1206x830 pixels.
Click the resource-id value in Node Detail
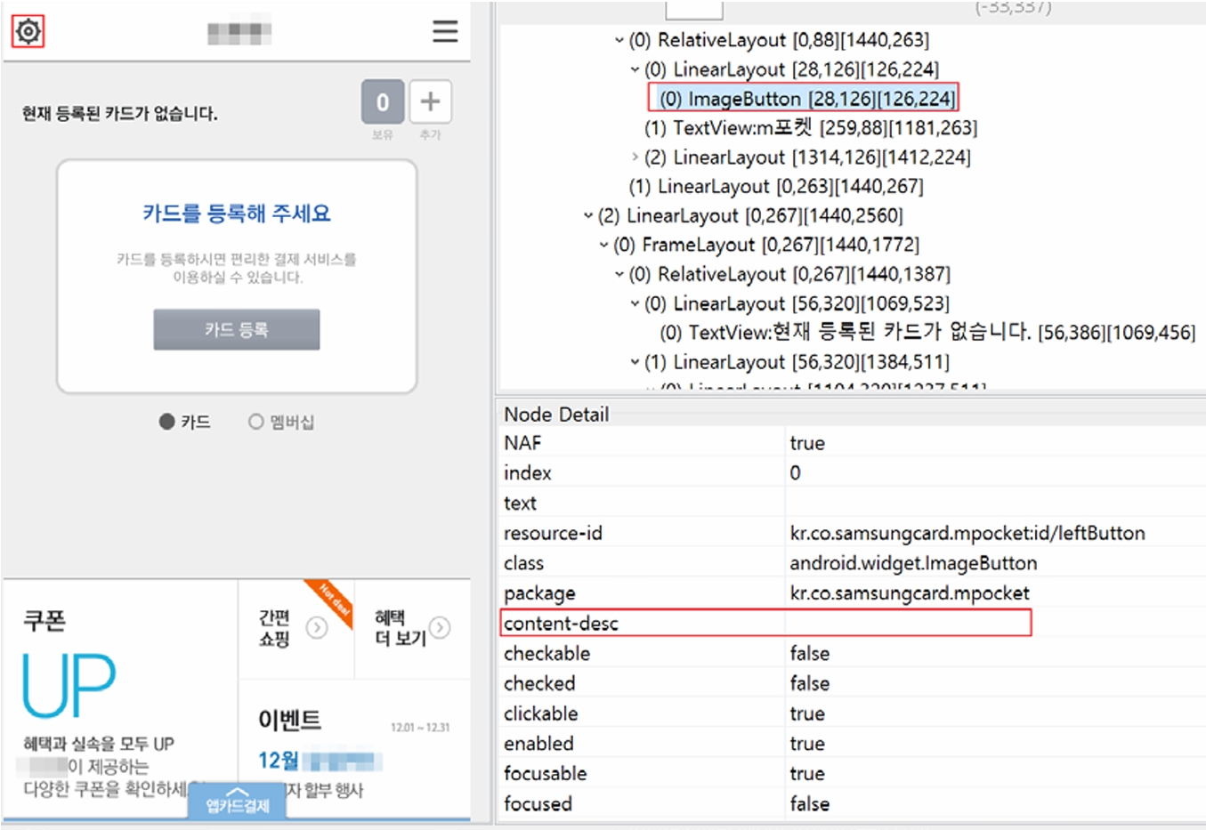[967, 533]
